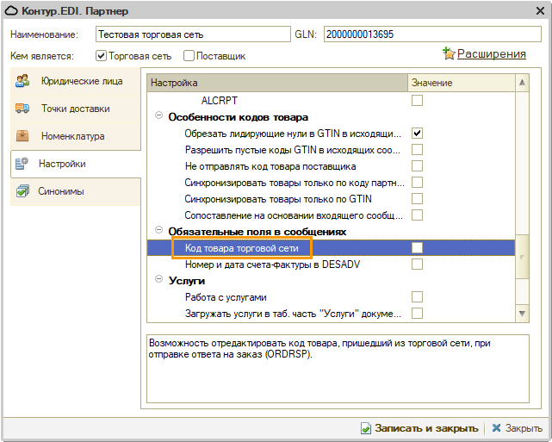This screenshot has height=442, width=552.
Task: Click the Точки доставки truck icon
Action: [x=23, y=109]
